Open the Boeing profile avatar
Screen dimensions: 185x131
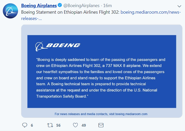click(x=10, y=11)
